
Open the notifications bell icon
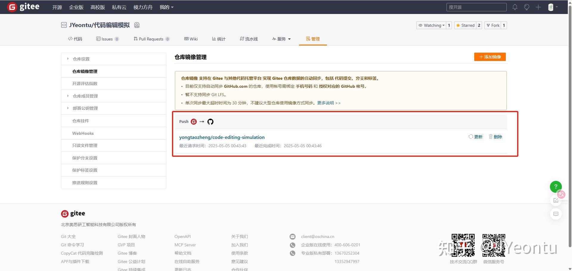point(514,7)
